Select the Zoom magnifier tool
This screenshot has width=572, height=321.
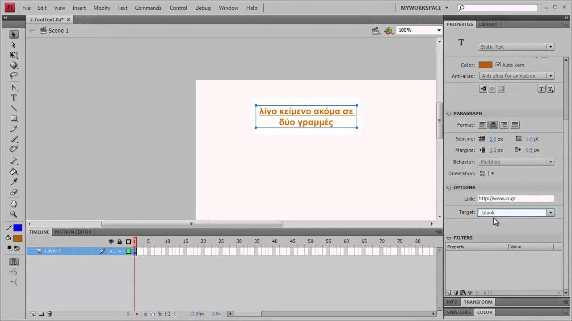point(14,214)
